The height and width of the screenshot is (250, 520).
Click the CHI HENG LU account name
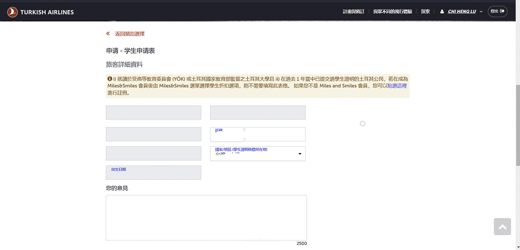tap(462, 12)
